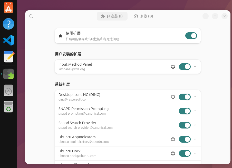The height and width of the screenshot is (168, 232).
Task: Open the Trash in the dock
Action: tap(8, 107)
